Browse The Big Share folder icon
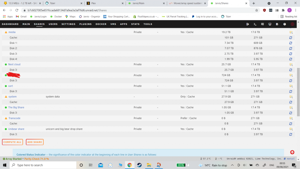The height and width of the screenshot is (169, 300). coord(291,107)
